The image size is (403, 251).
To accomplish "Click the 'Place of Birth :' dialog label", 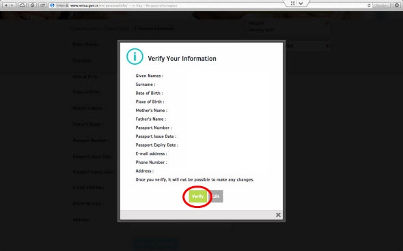I will click(150, 102).
